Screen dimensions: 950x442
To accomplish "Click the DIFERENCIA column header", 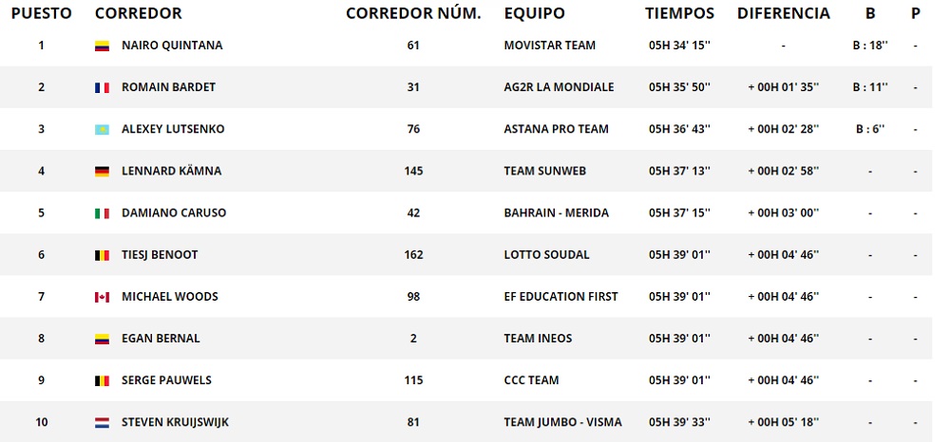I will pyautogui.click(x=783, y=13).
